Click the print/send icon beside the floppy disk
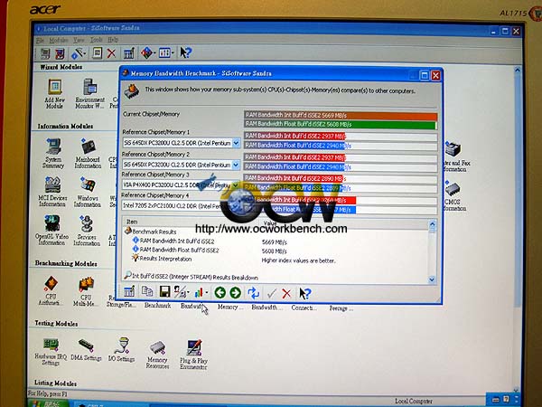This screenshot has width=542, height=407. click(x=180, y=292)
